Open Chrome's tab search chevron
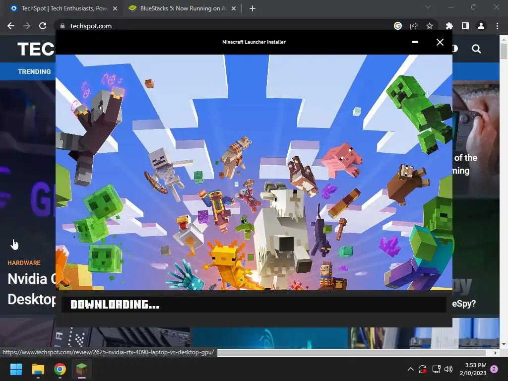Viewport: 508px width, 381px height. tap(428, 7)
